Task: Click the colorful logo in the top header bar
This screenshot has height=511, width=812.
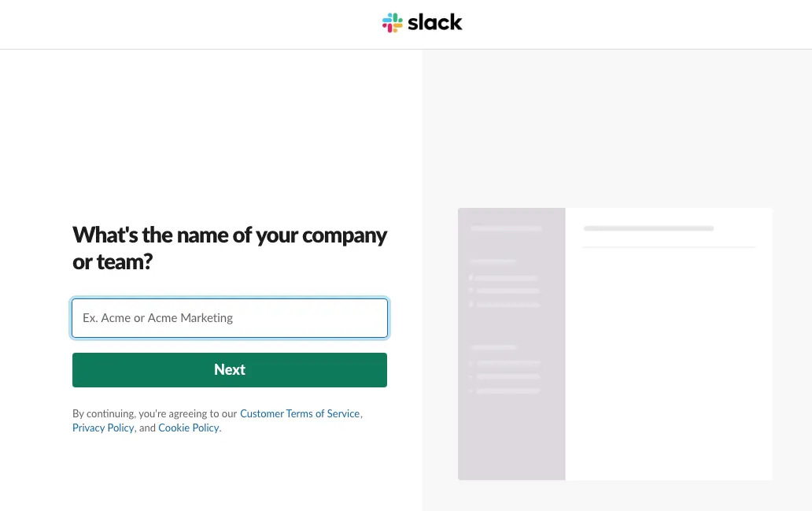Action: [394, 22]
